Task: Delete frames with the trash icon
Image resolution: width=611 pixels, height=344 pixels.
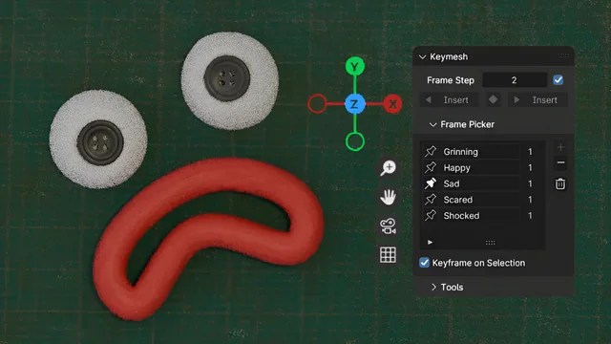Action: coord(560,183)
